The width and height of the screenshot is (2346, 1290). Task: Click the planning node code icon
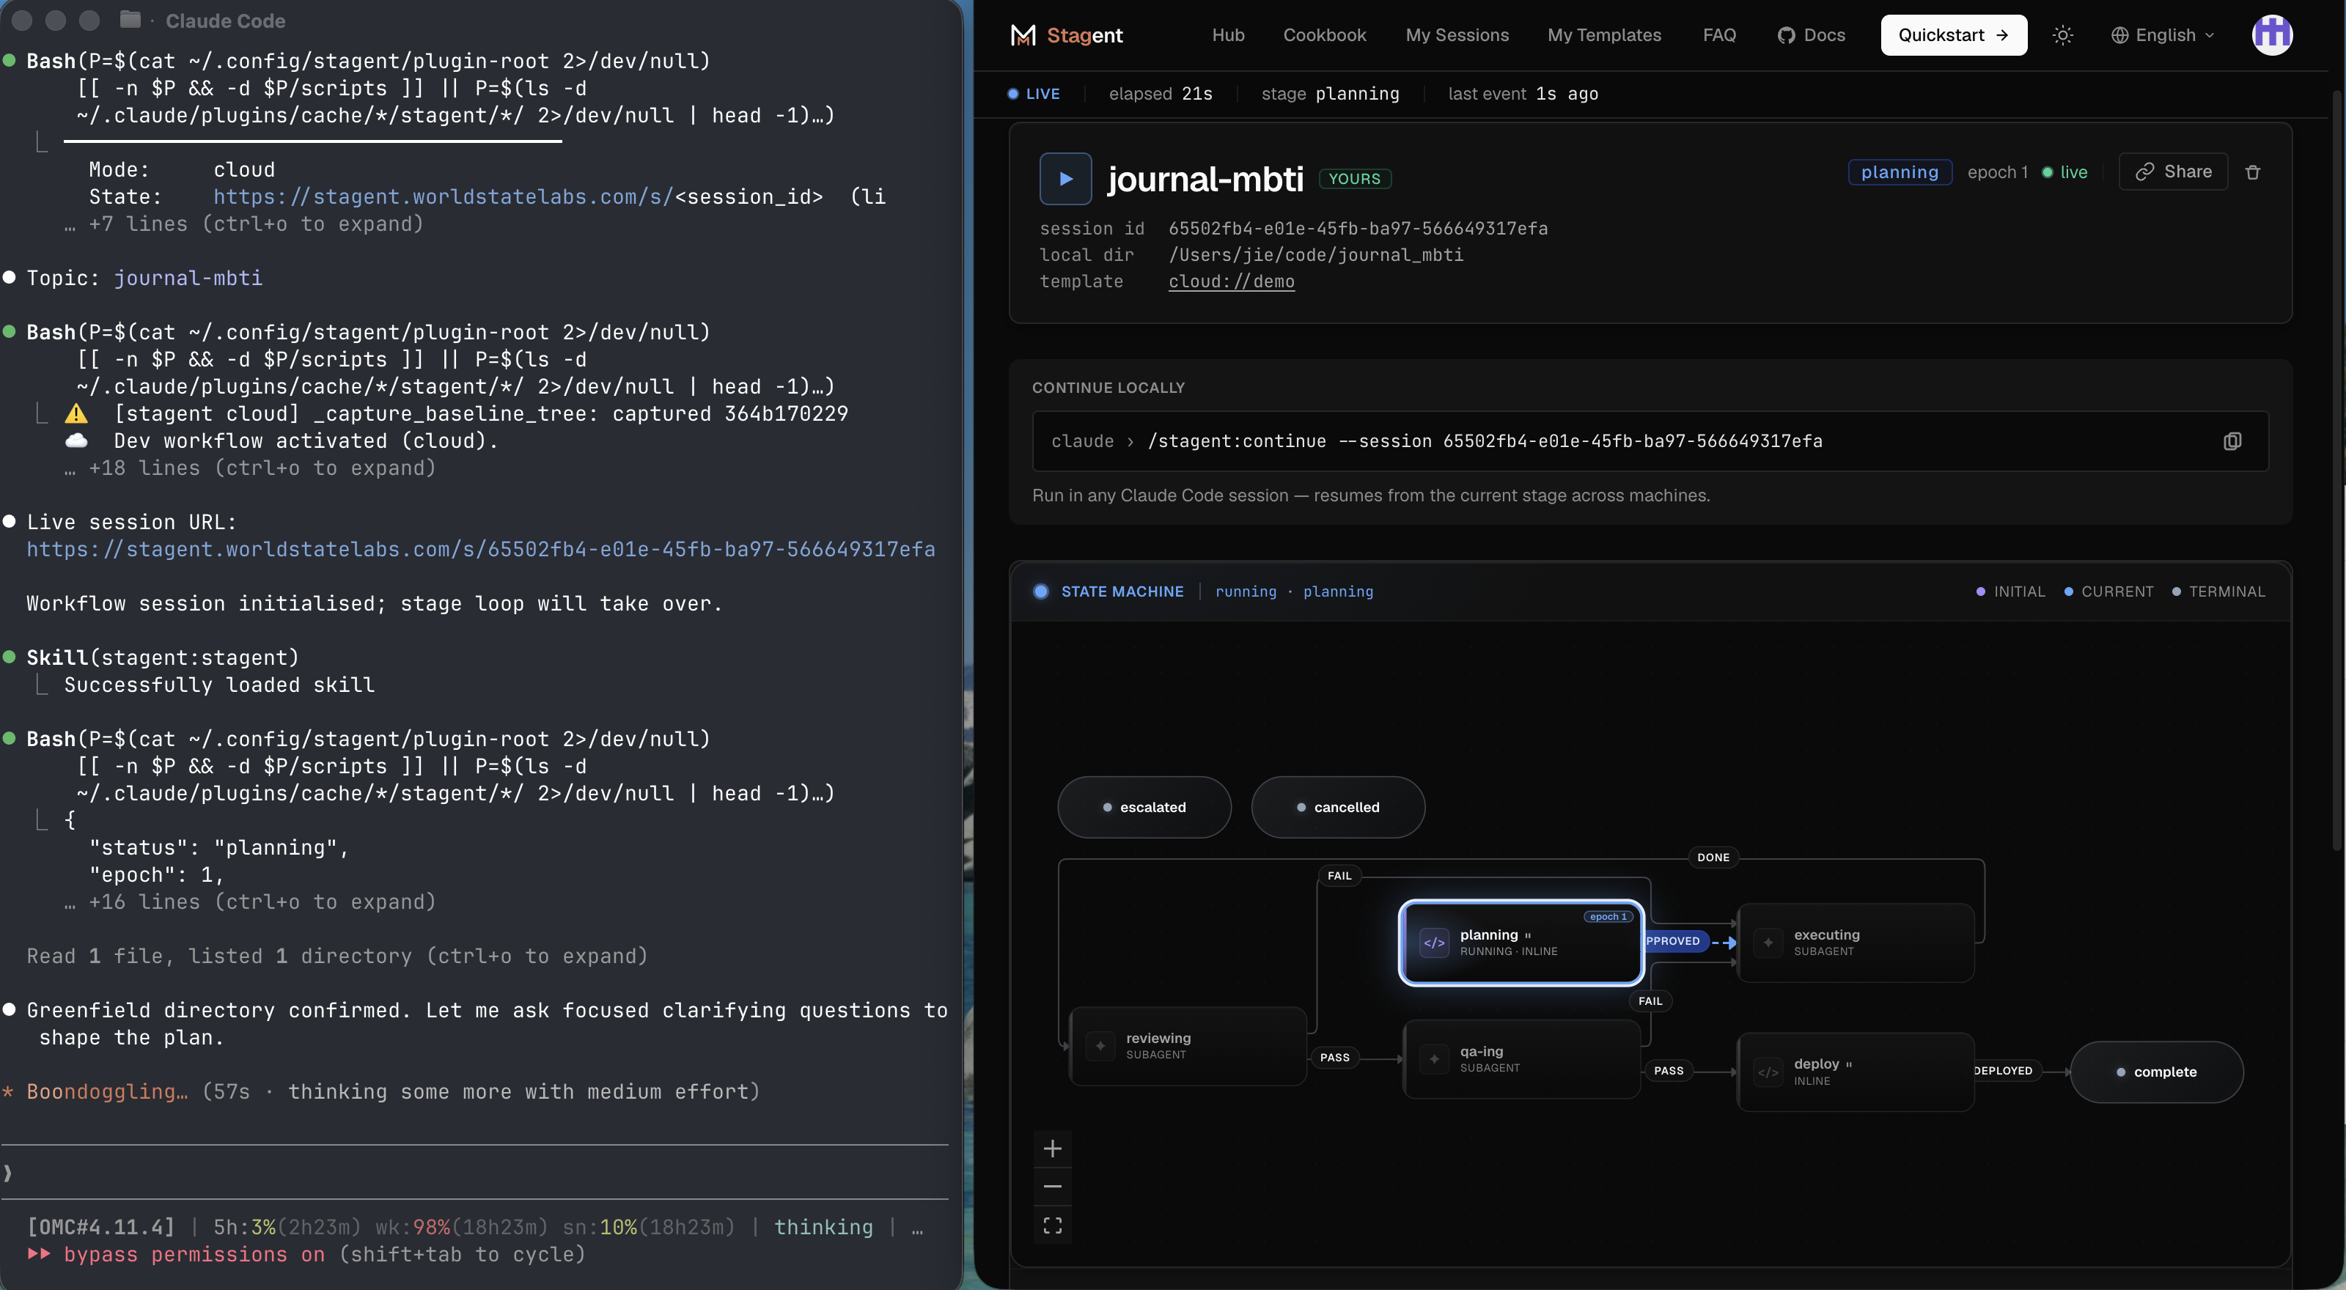pyautogui.click(x=1435, y=943)
